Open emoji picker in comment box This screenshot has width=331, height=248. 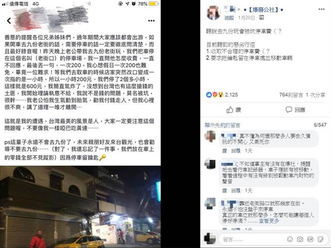tap(290, 239)
